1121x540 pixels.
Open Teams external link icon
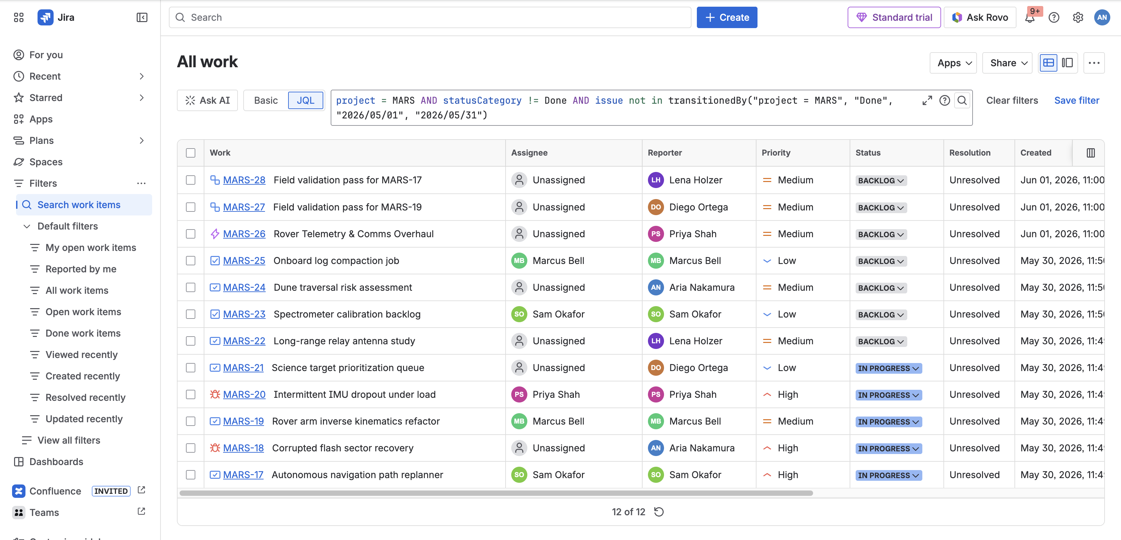point(141,512)
